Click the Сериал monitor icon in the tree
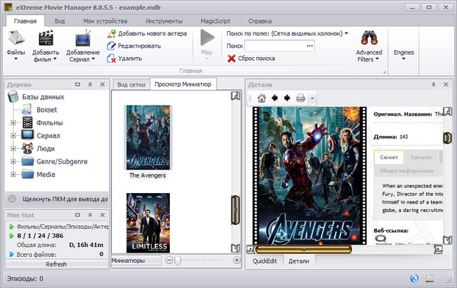 27,135
